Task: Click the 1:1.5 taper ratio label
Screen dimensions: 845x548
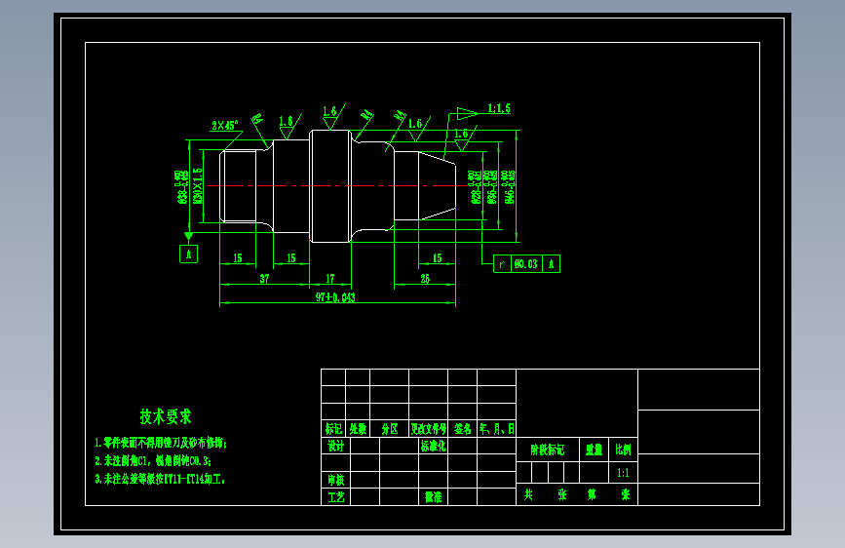Action: [x=498, y=108]
